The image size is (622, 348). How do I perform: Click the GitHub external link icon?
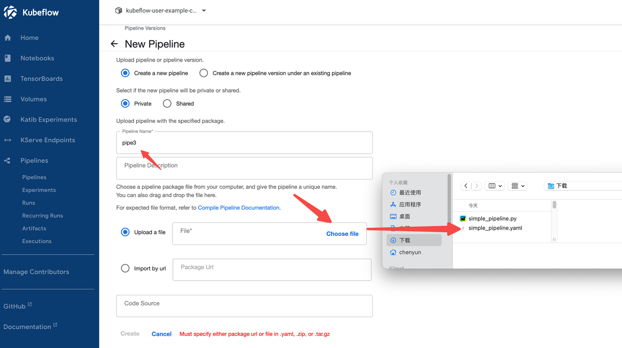click(x=30, y=304)
